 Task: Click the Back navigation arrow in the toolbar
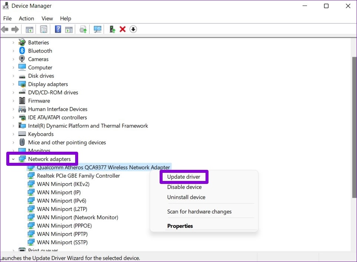click(5, 29)
